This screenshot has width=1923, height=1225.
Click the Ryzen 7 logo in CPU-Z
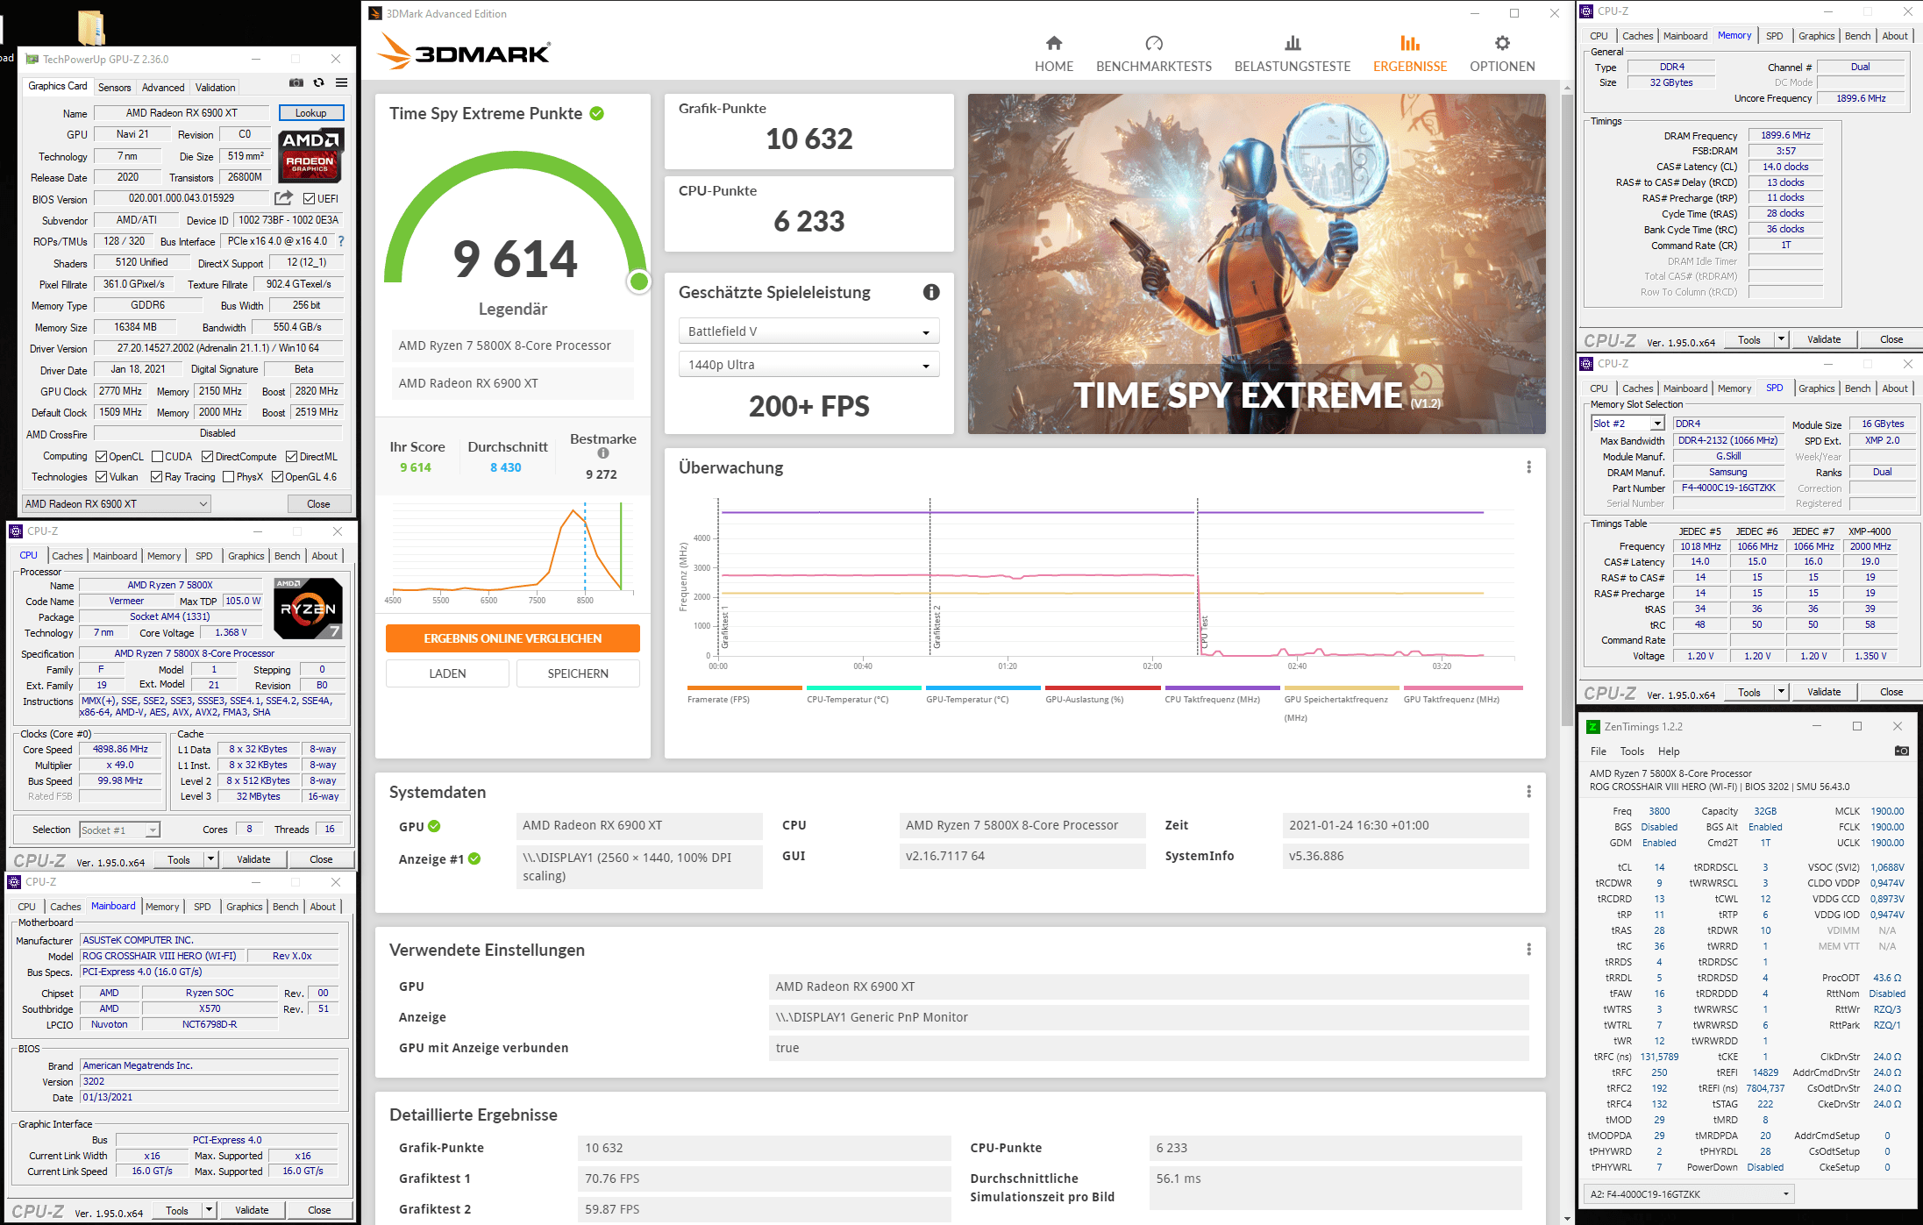pyautogui.click(x=308, y=608)
